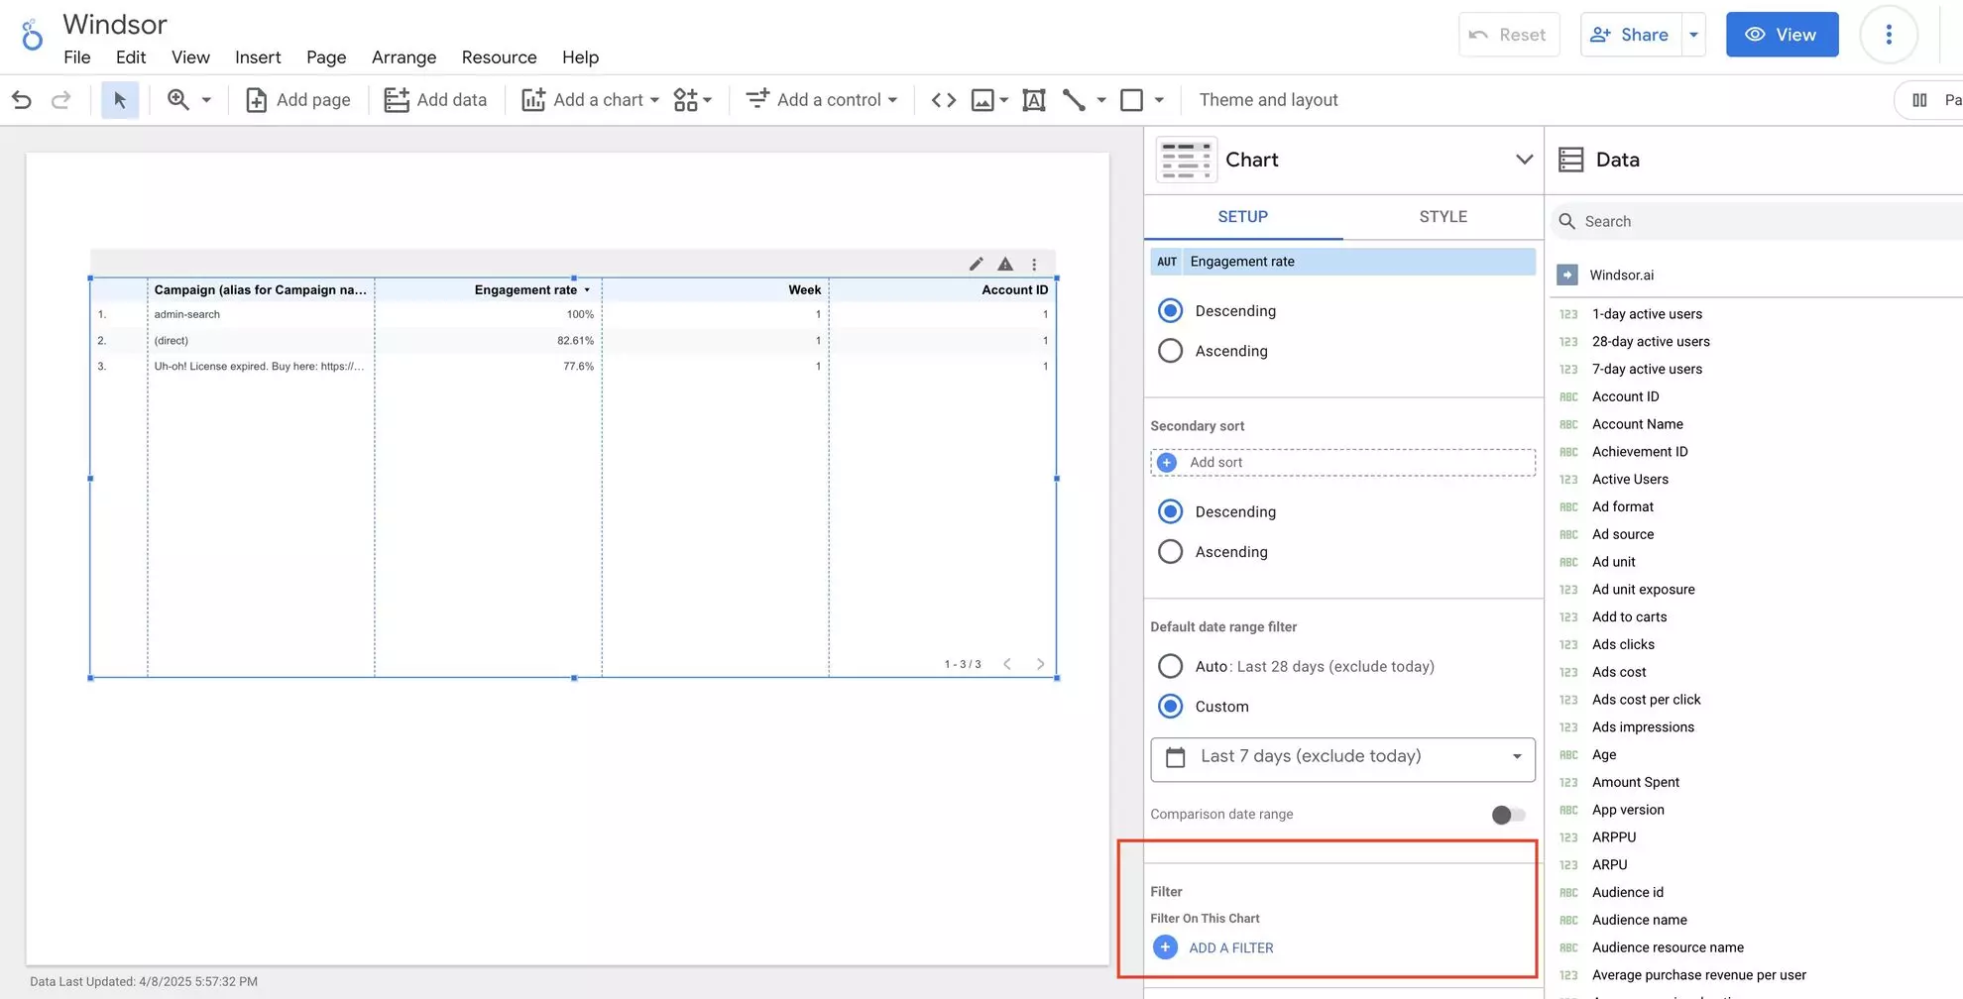Redo the last action
The height and width of the screenshot is (999, 1963).
coord(60,100)
